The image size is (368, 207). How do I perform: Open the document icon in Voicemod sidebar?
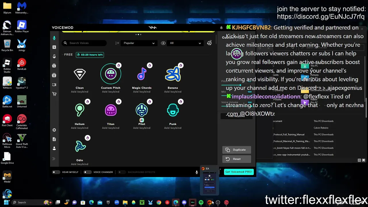[54, 139]
